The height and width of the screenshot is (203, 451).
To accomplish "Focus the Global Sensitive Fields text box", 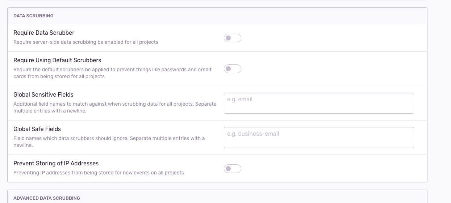I will coord(319,103).
